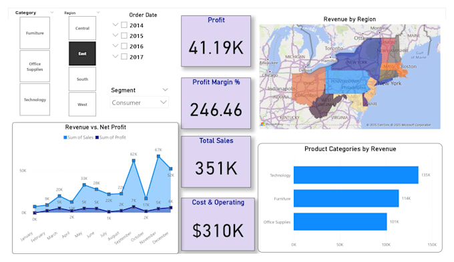Click the Profit 41.19K card
454x262 pixels.
(216, 41)
